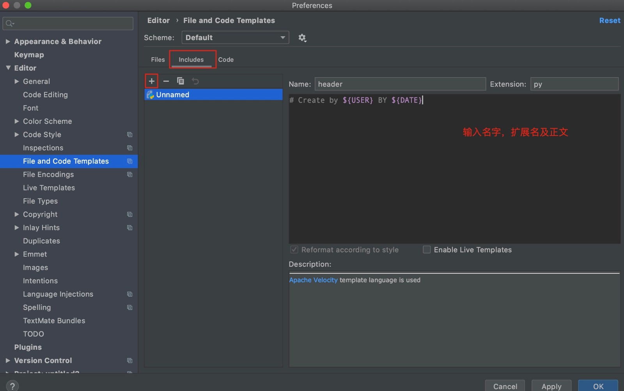This screenshot has height=391, width=624.
Task: Open Intentions settings
Action: (40, 281)
